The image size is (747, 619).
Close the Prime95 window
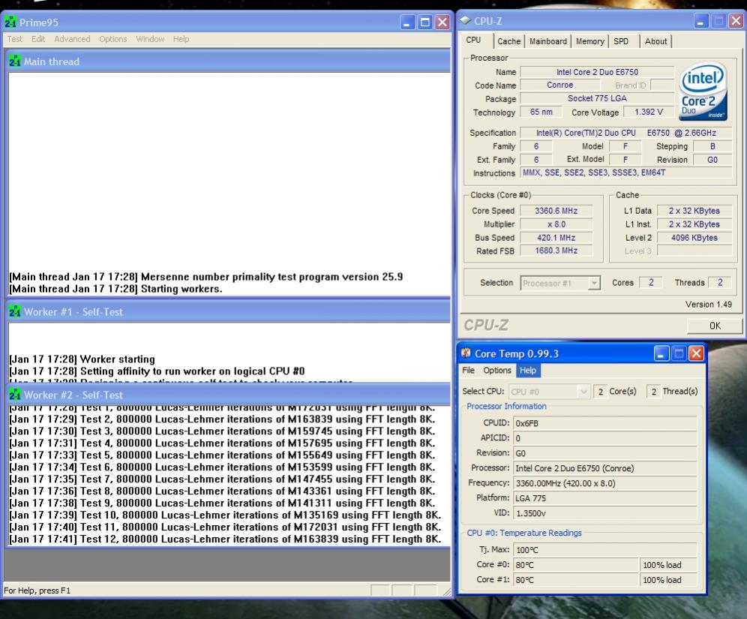tap(442, 22)
